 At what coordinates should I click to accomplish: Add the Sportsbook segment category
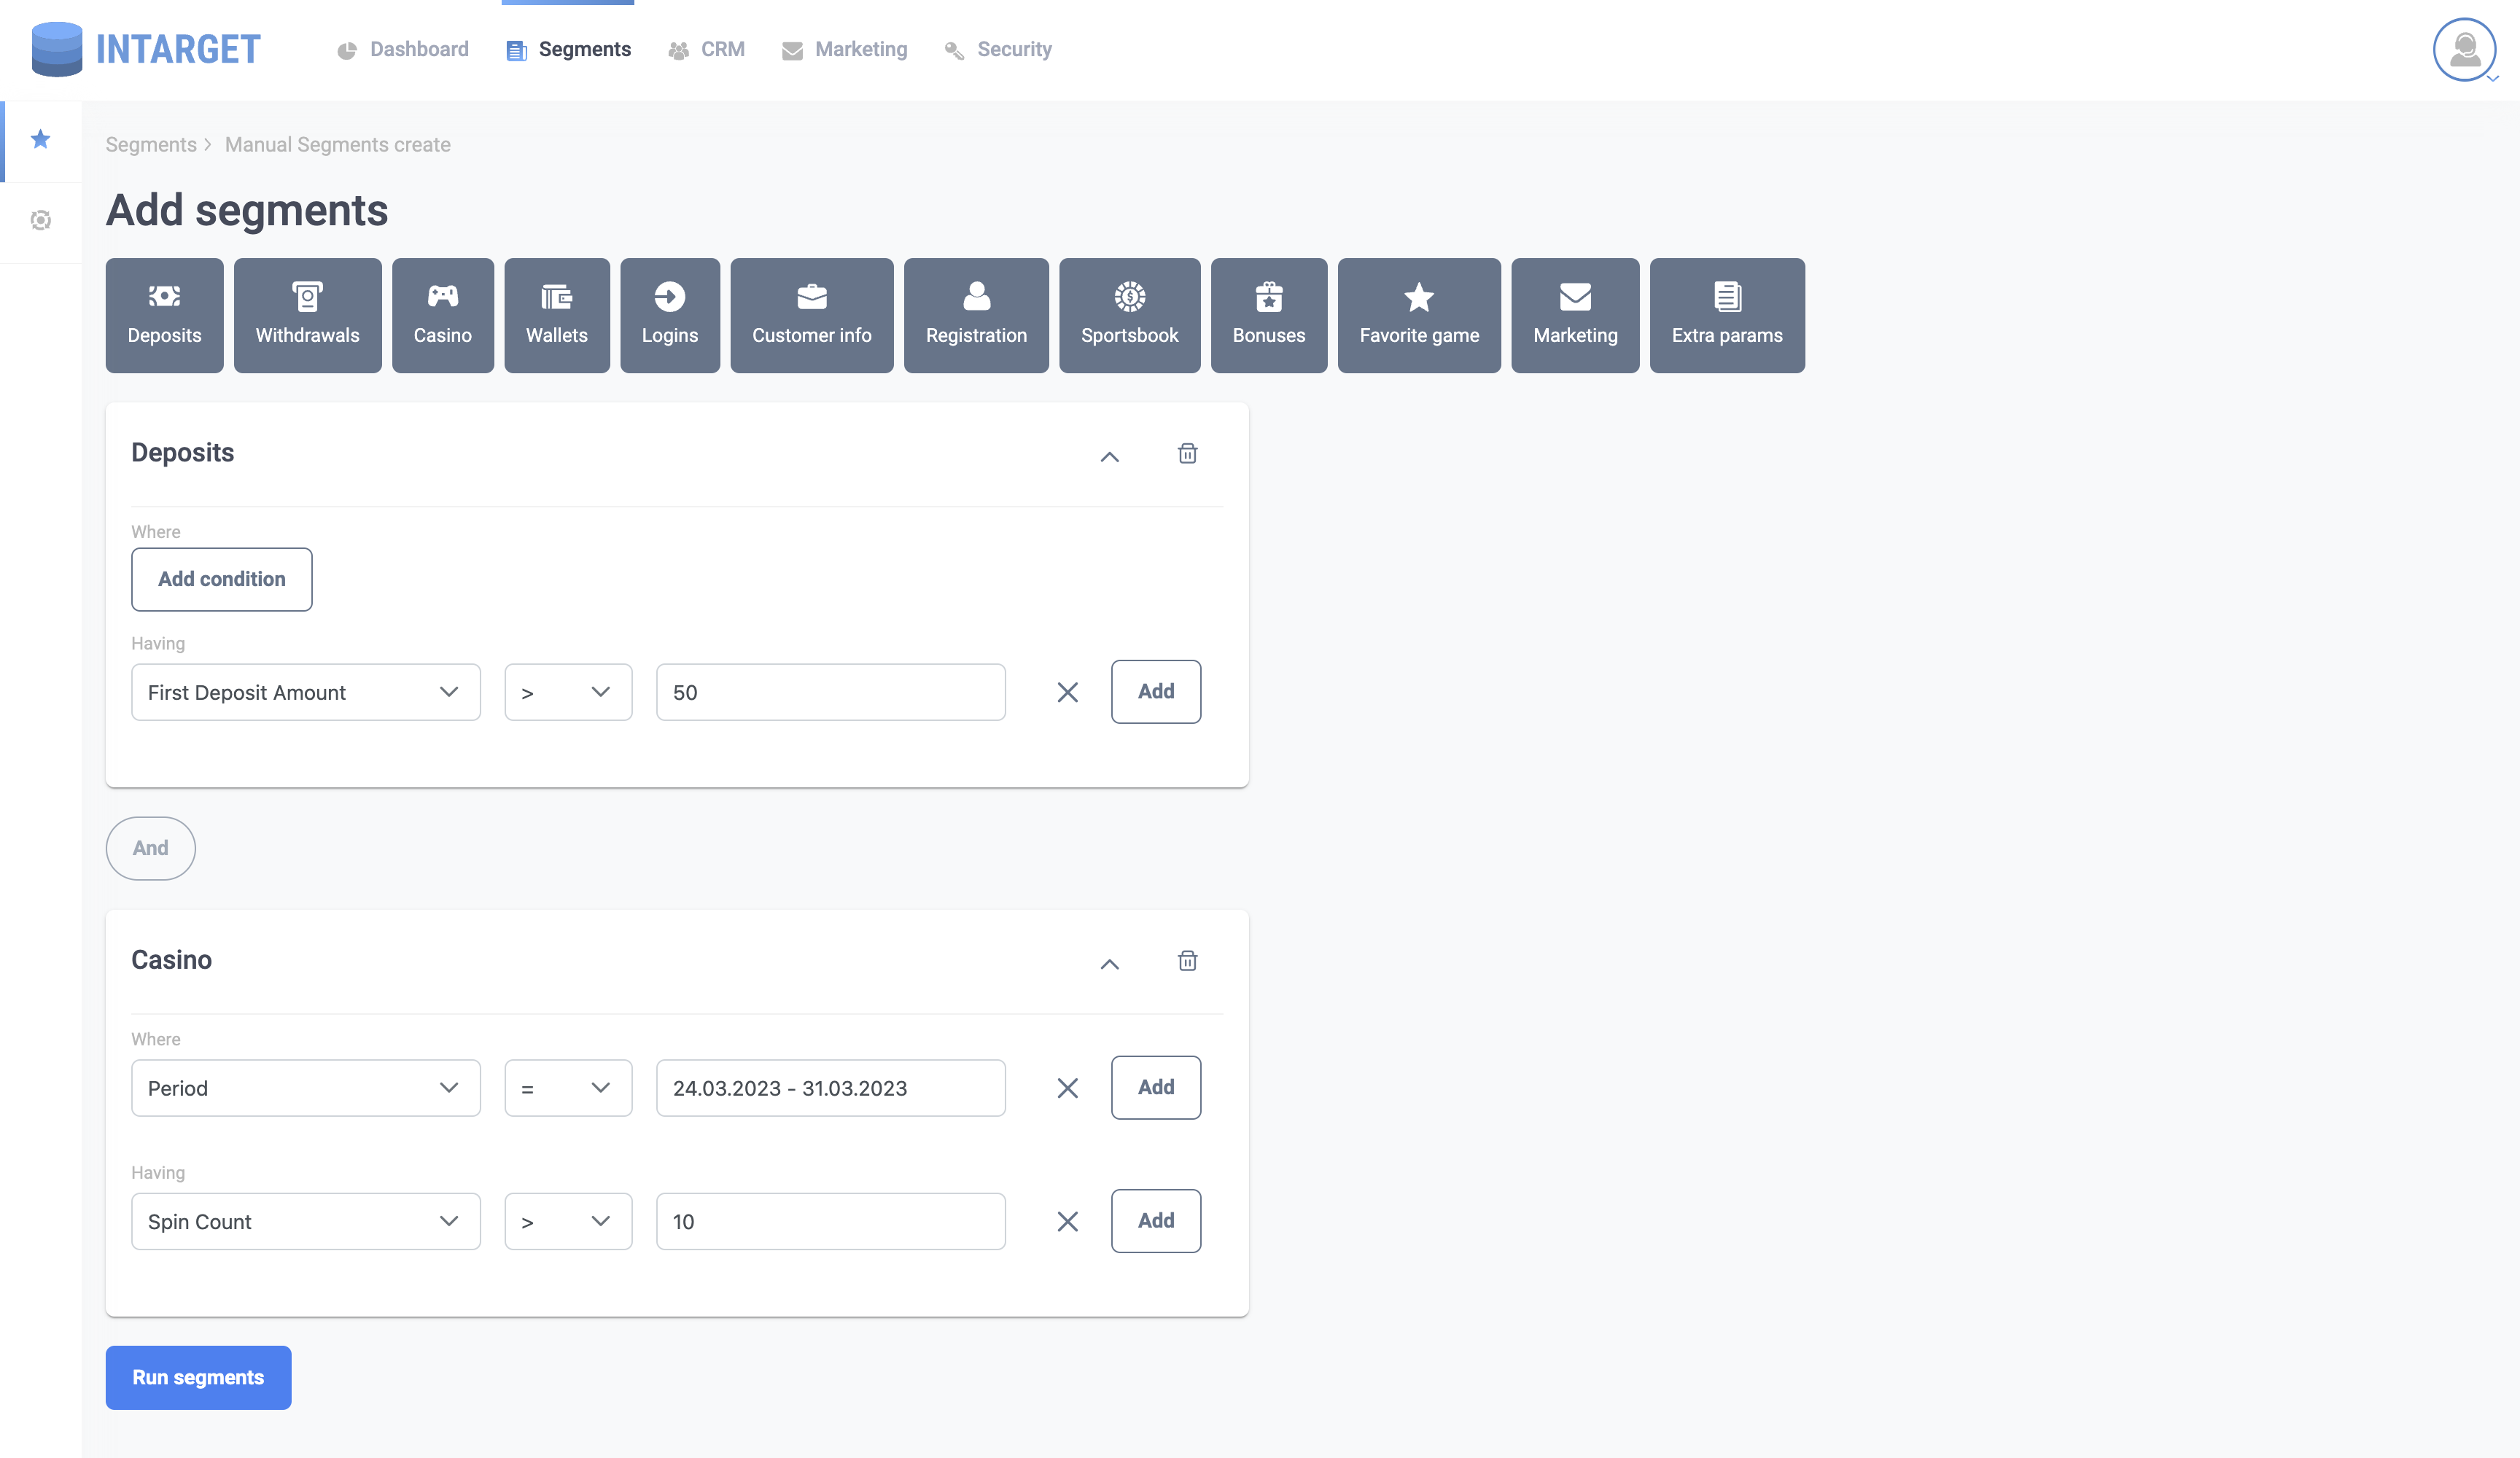coord(1130,315)
